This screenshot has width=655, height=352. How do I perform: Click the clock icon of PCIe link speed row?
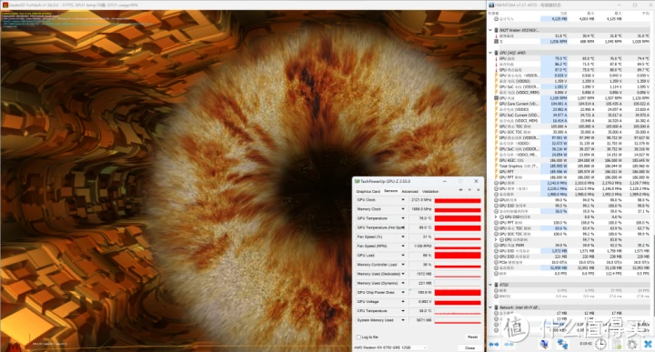click(497, 262)
